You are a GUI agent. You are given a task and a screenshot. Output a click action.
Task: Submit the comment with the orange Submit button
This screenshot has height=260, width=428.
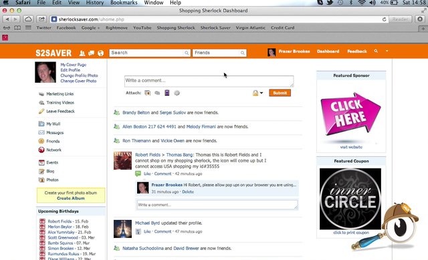click(x=280, y=93)
